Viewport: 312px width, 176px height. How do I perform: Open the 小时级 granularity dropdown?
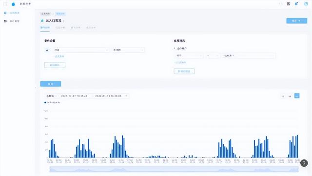51,96
